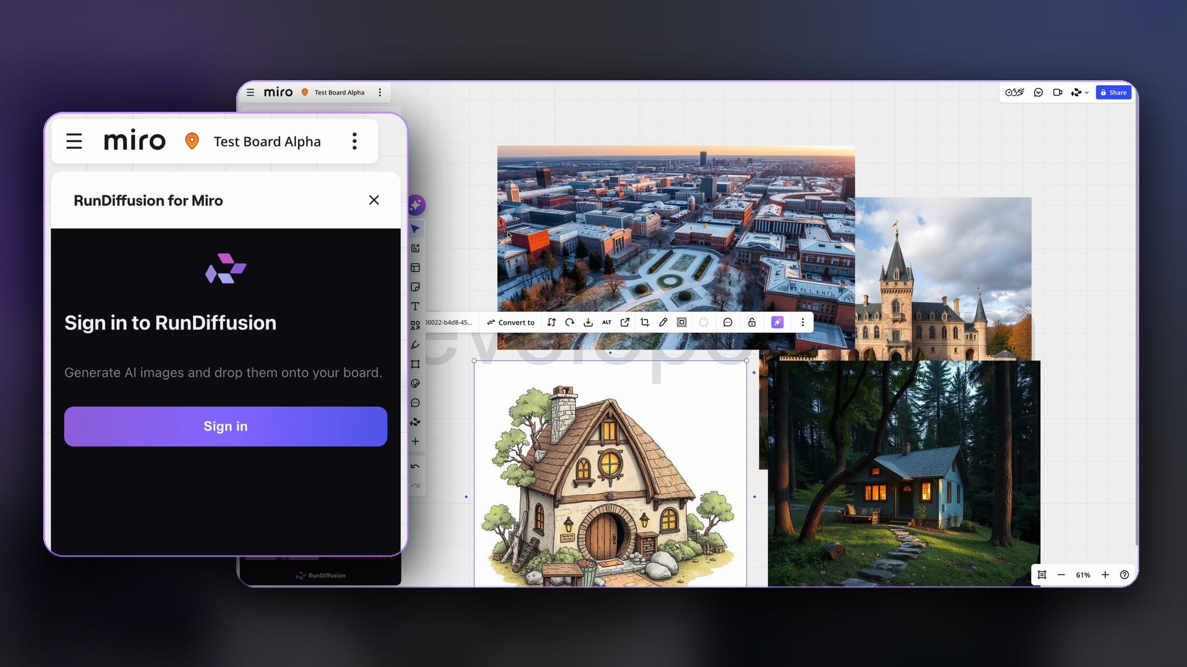Close the RunDiffusion for Miro panel
Image resolution: width=1187 pixels, height=667 pixels.
(374, 200)
